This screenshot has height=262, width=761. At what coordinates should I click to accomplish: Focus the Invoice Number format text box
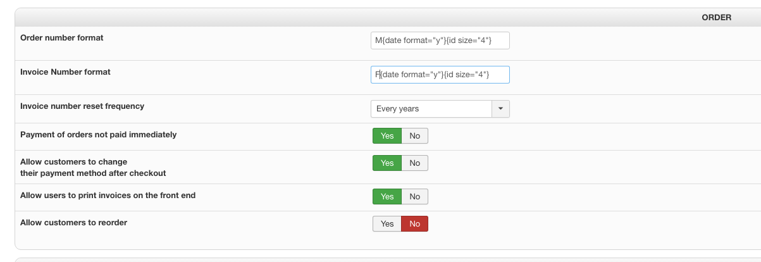tap(440, 75)
